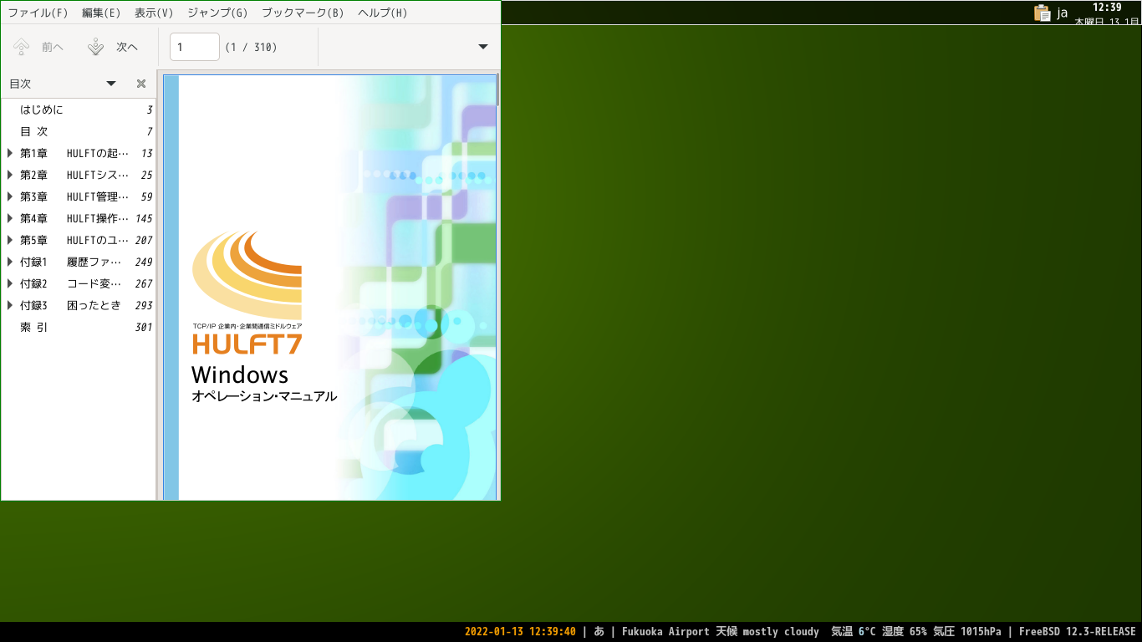
Task: Click the 12:39 clock in the top panel
Action: click(1107, 7)
